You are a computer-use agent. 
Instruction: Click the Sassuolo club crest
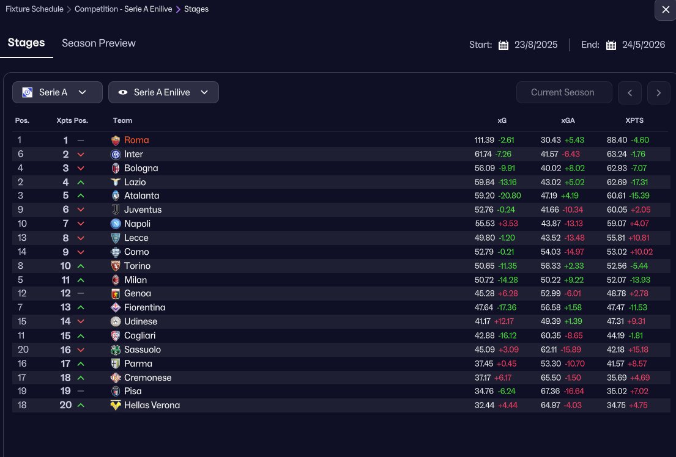click(x=116, y=349)
